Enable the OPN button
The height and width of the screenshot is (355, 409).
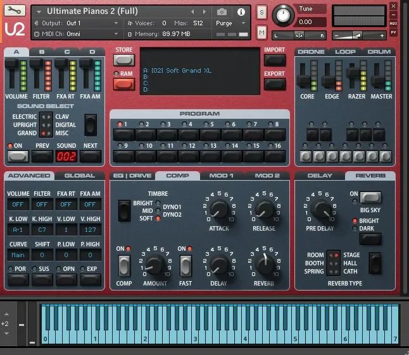(x=66, y=280)
